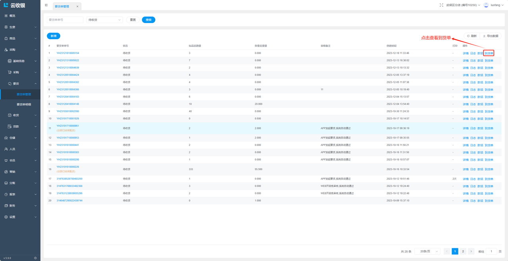Viewport: 508px width, 261px height.
Task: Open the 武侯区分店 store selector dropdown
Action: point(463,5)
